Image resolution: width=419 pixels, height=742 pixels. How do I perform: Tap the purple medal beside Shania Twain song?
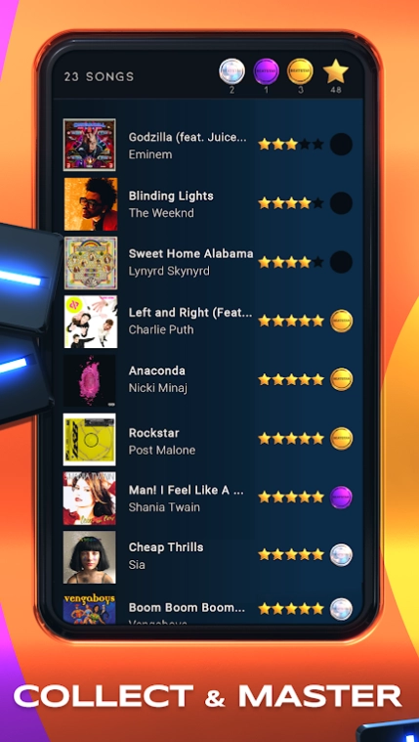(x=342, y=498)
